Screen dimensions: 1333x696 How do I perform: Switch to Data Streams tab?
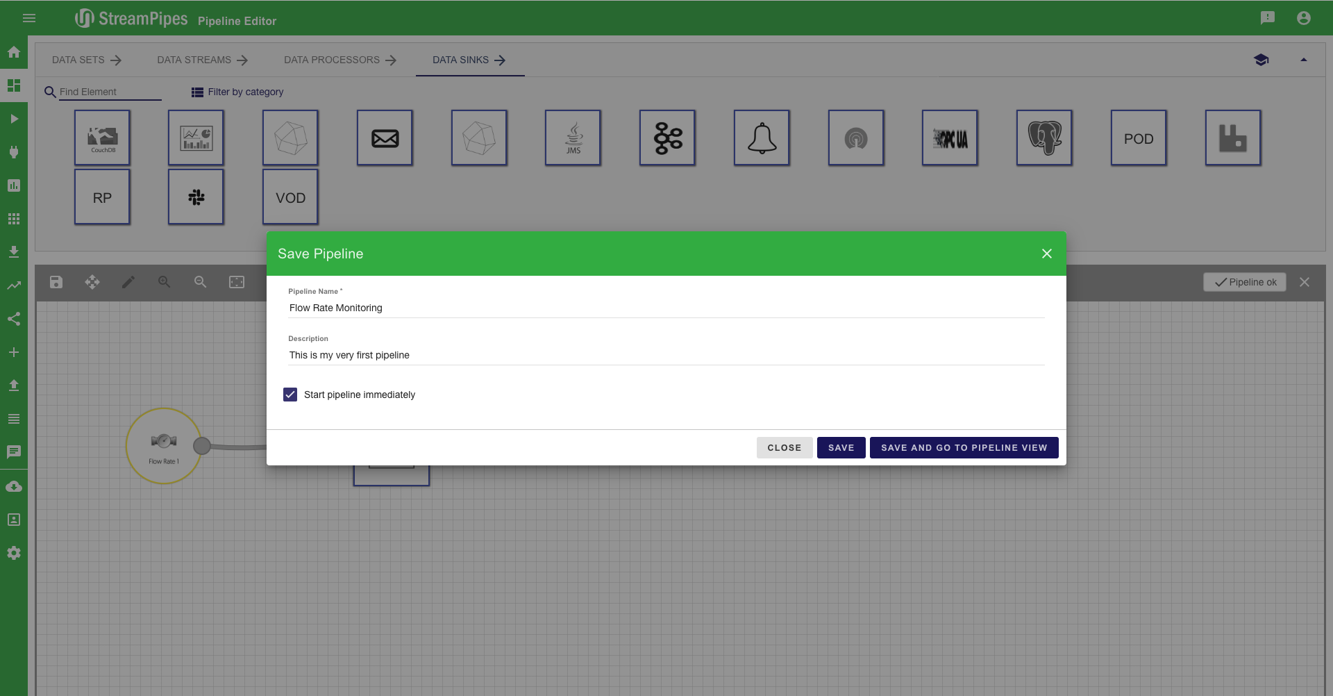tap(202, 60)
